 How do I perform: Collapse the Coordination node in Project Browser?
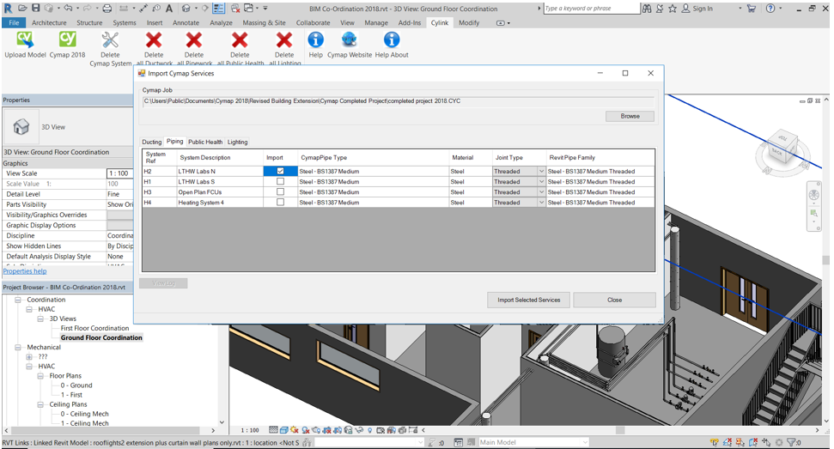tap(17, 300)
